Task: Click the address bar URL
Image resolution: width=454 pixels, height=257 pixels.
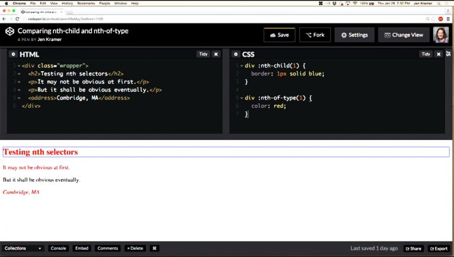Action: pyautogui.click(x=66, y=19)
